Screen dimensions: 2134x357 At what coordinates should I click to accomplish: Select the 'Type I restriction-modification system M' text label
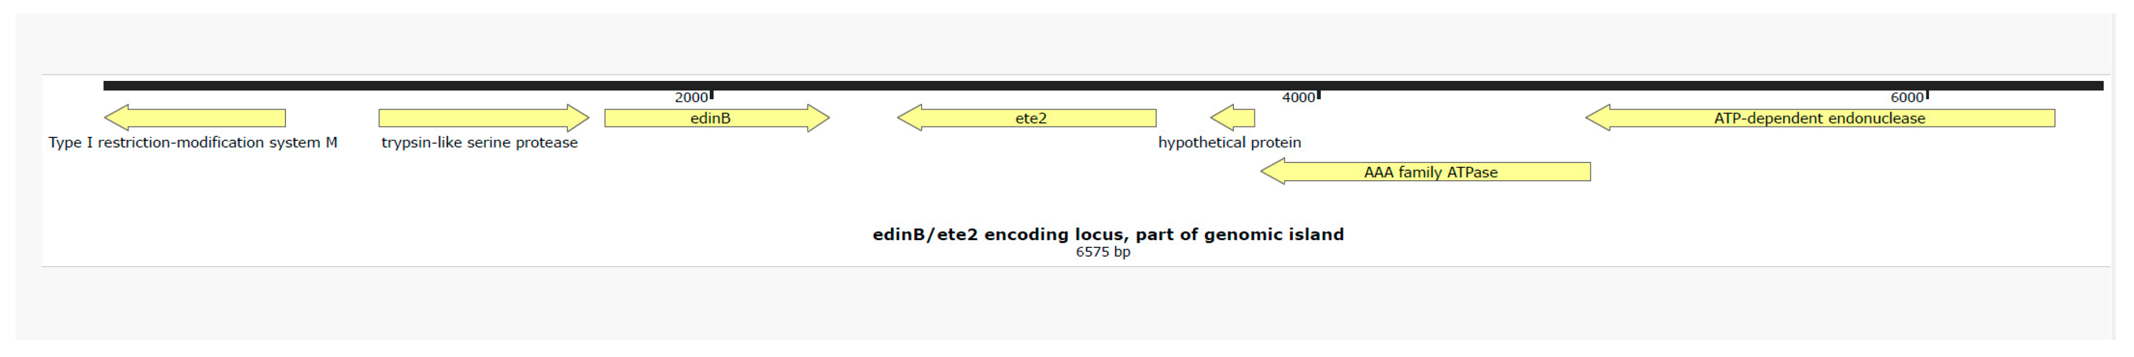click(x=192, y=142)
